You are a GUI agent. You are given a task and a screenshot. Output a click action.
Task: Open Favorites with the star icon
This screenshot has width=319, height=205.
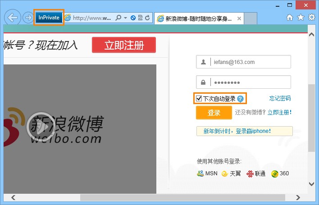click(301, 17)
